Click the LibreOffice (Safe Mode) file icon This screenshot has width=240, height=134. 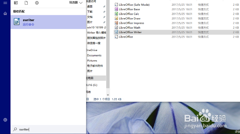[116, 5]
